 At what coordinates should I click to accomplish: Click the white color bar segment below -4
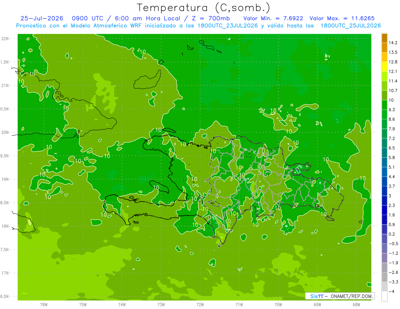pos(384,296)
